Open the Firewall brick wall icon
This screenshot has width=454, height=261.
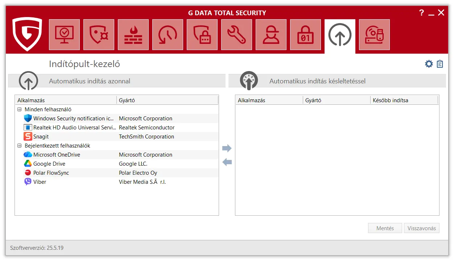pos(133,35)
